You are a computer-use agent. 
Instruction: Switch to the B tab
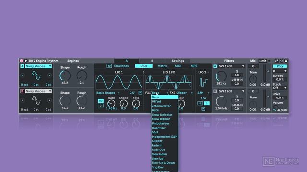tap(152, 61)
